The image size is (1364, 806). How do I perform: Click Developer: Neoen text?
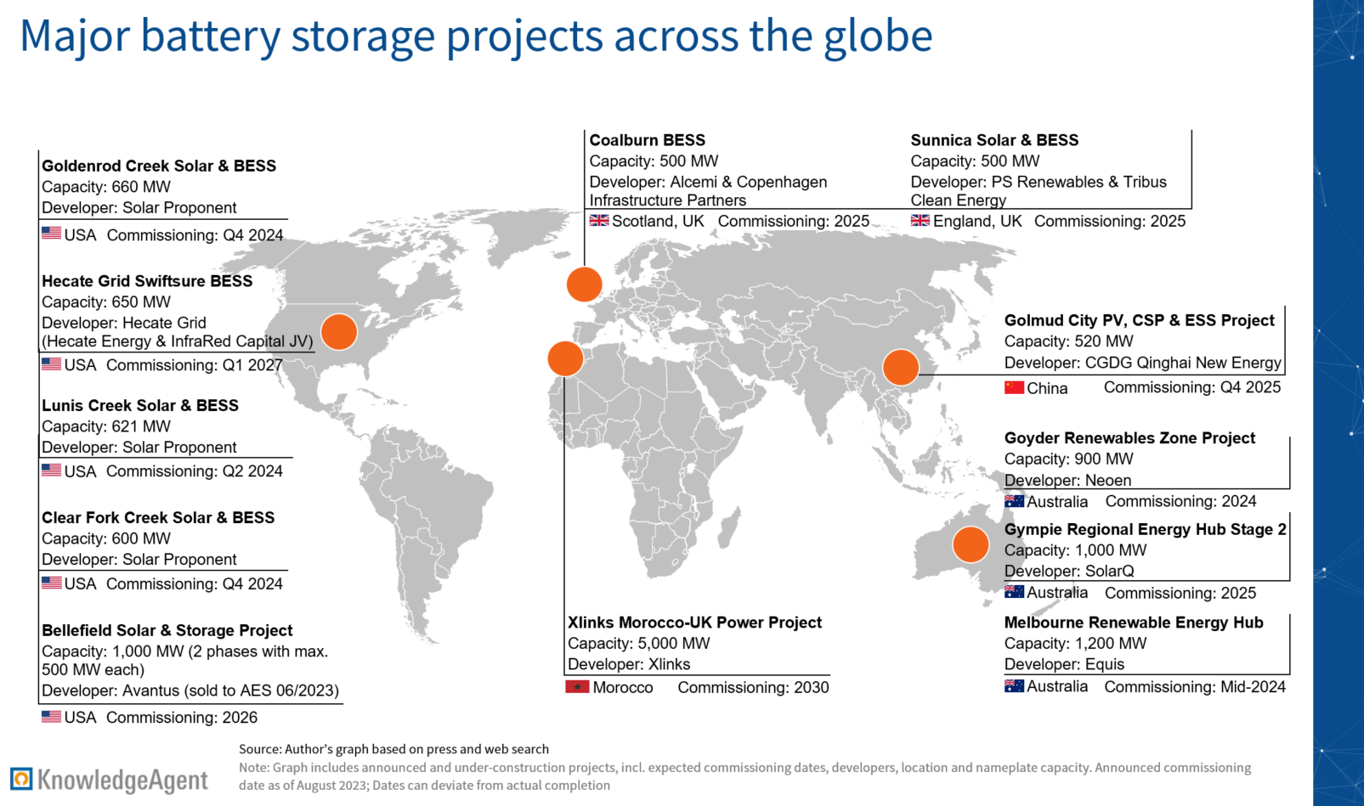(1068, 481)
